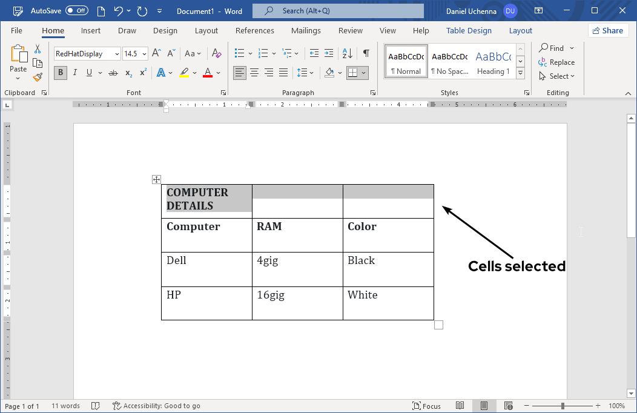Center align the paragraph text
Screen dimensions: 637x413
click(254, 73)
